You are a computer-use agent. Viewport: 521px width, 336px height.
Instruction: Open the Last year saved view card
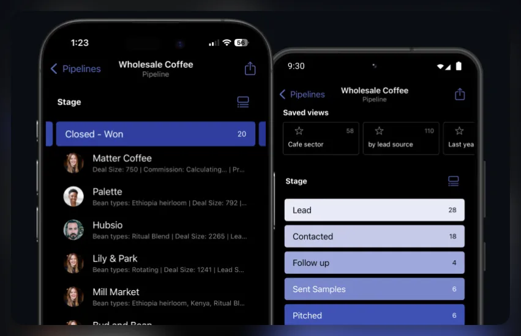click(459, 138)
